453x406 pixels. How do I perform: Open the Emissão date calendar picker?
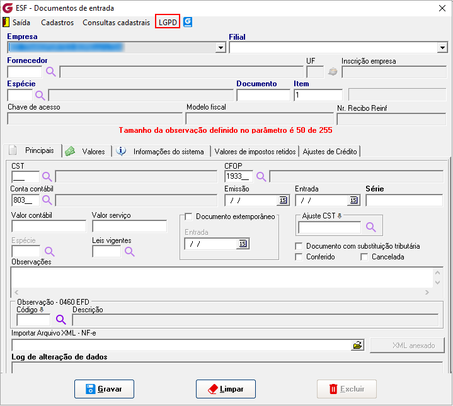(283, 200)
